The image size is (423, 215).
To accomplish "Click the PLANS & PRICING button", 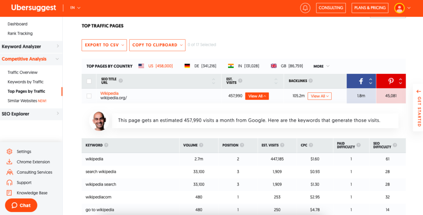I will (x=370, y=8).
